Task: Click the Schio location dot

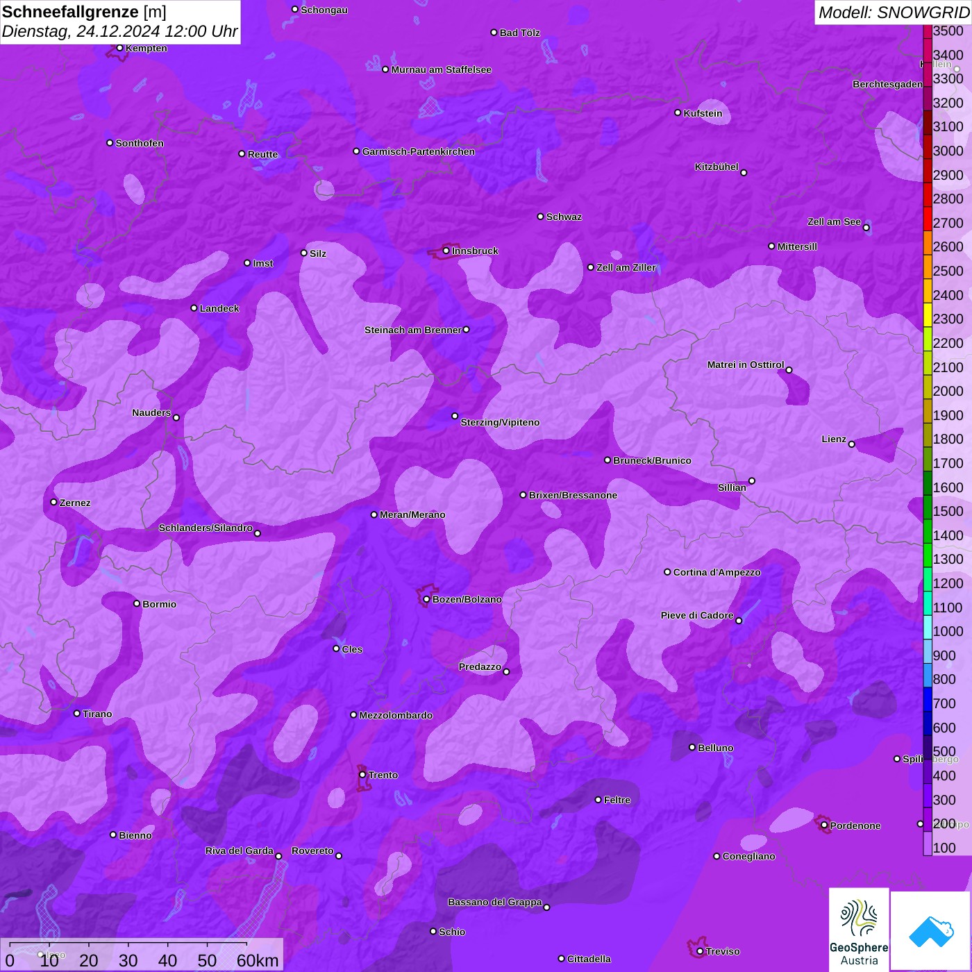Action: pyautogui.click(x=433, y=931)
